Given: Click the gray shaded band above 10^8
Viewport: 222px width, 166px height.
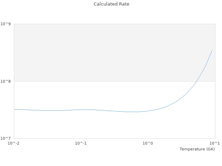Looking at the screenshot, I should click(104, 52).
